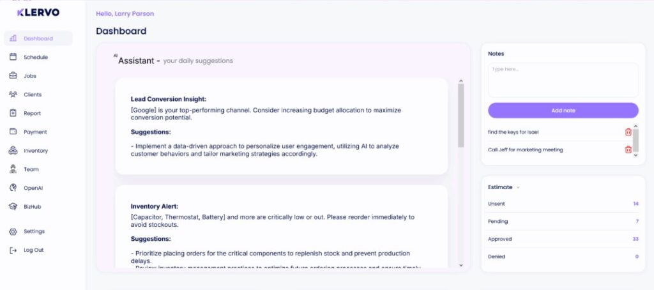654x290 pixels.
Task: Click the Payment wallet icon
Action: click(x=13, y=132)
